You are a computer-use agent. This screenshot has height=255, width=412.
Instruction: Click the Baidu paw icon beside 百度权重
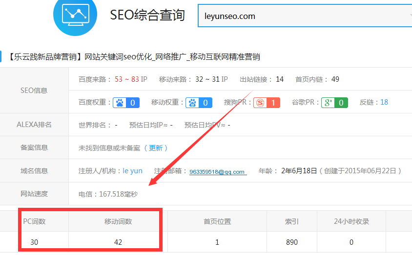click(120, 103)
